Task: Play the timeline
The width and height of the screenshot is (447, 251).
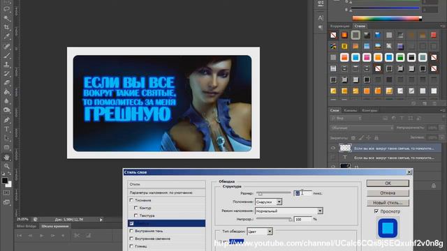Action: click(42, 236)
